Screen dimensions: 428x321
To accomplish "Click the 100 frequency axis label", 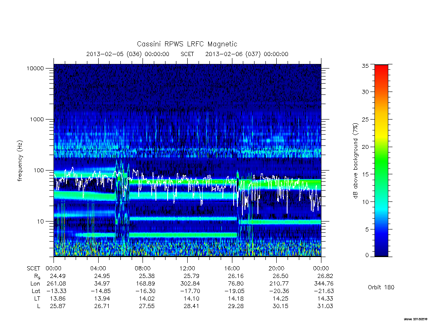I will click(x=38, y=171).
